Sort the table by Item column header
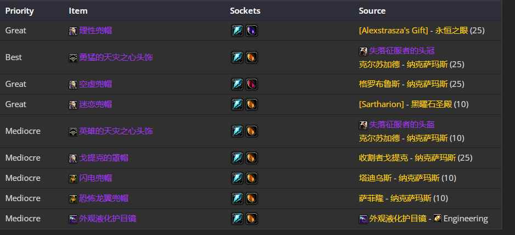515x235 pixels. [78, 11]
